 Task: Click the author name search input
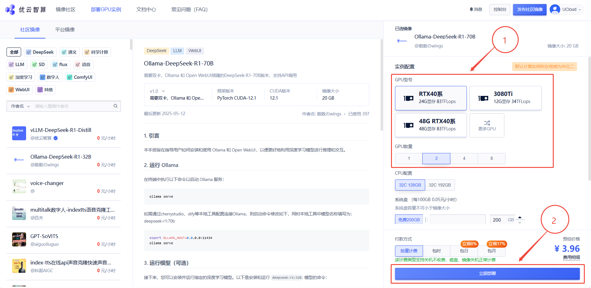coord(73,106)
